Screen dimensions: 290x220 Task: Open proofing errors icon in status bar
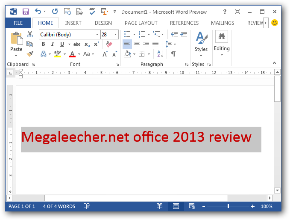[x=87, y=206]
